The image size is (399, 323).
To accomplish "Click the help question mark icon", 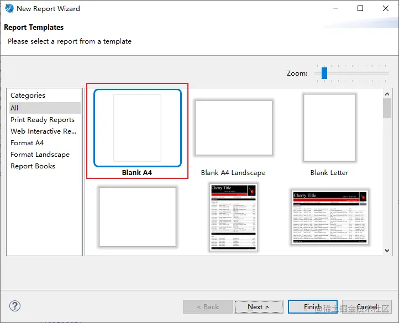I will click(15, 306).
